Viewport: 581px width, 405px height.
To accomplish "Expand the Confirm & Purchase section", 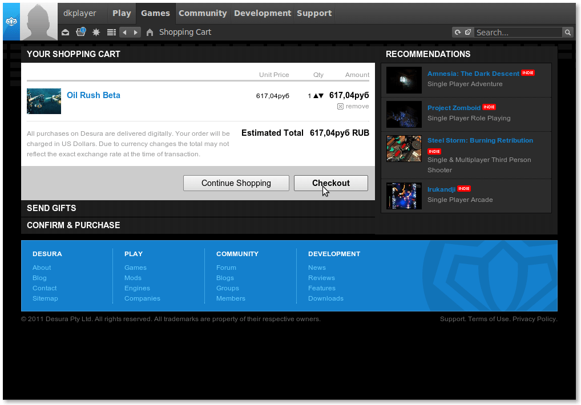I will click(x=198, y=225).
